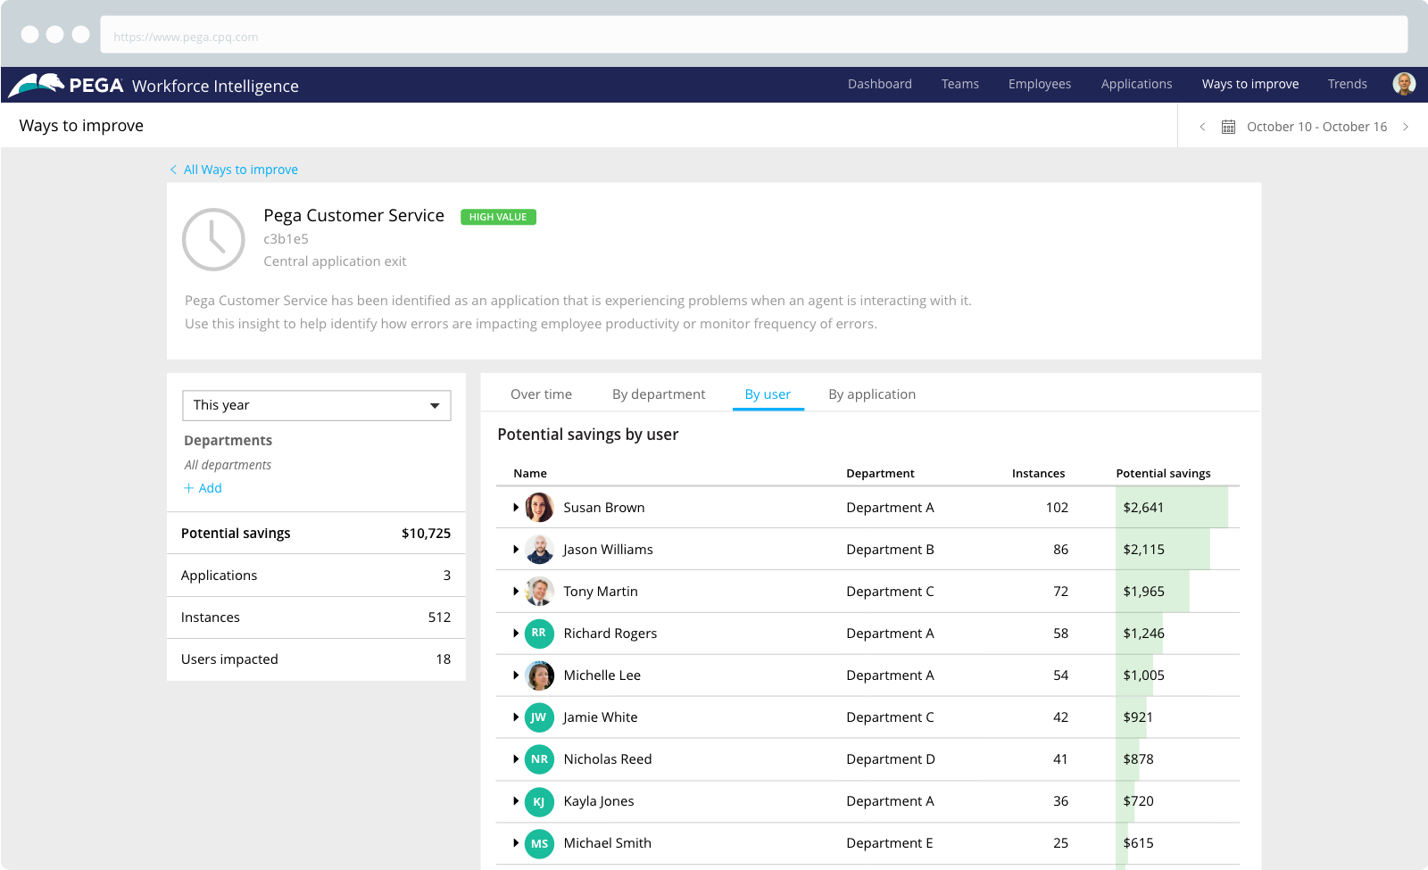Click the October 10 - October 16 date range
This screenshot has height=870, width=1428.
click(x=1316, y=127)
